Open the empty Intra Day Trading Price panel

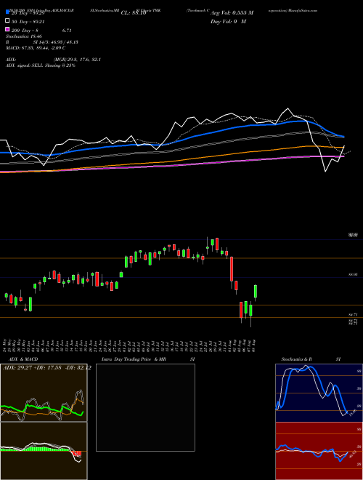tap(145, 407)
